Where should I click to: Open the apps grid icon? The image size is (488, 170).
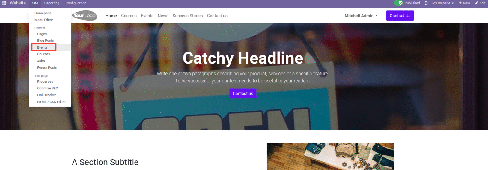4,3
